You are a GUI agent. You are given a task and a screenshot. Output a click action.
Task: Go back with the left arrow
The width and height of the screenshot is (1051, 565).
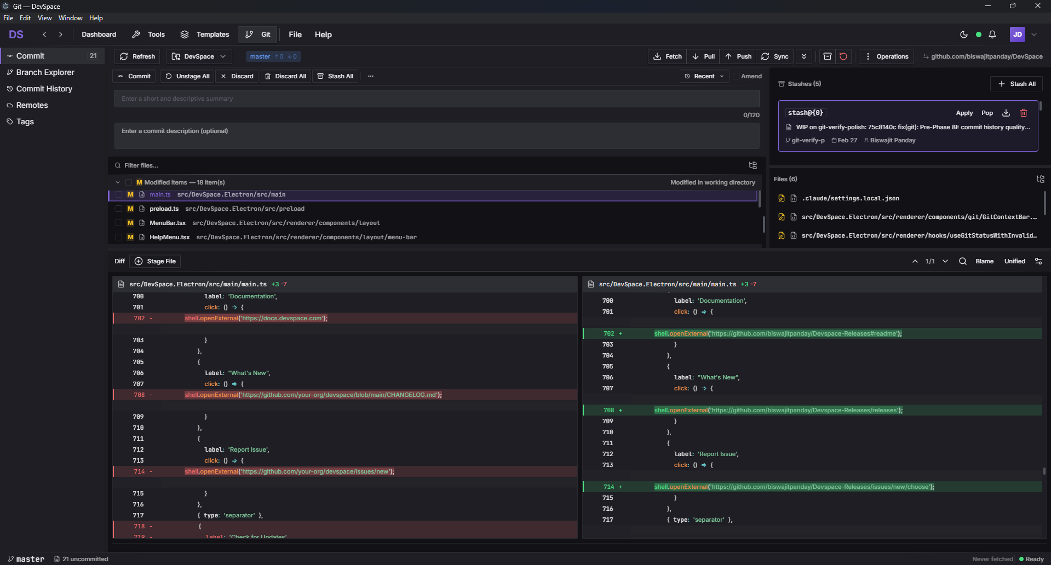coord(44,34)
